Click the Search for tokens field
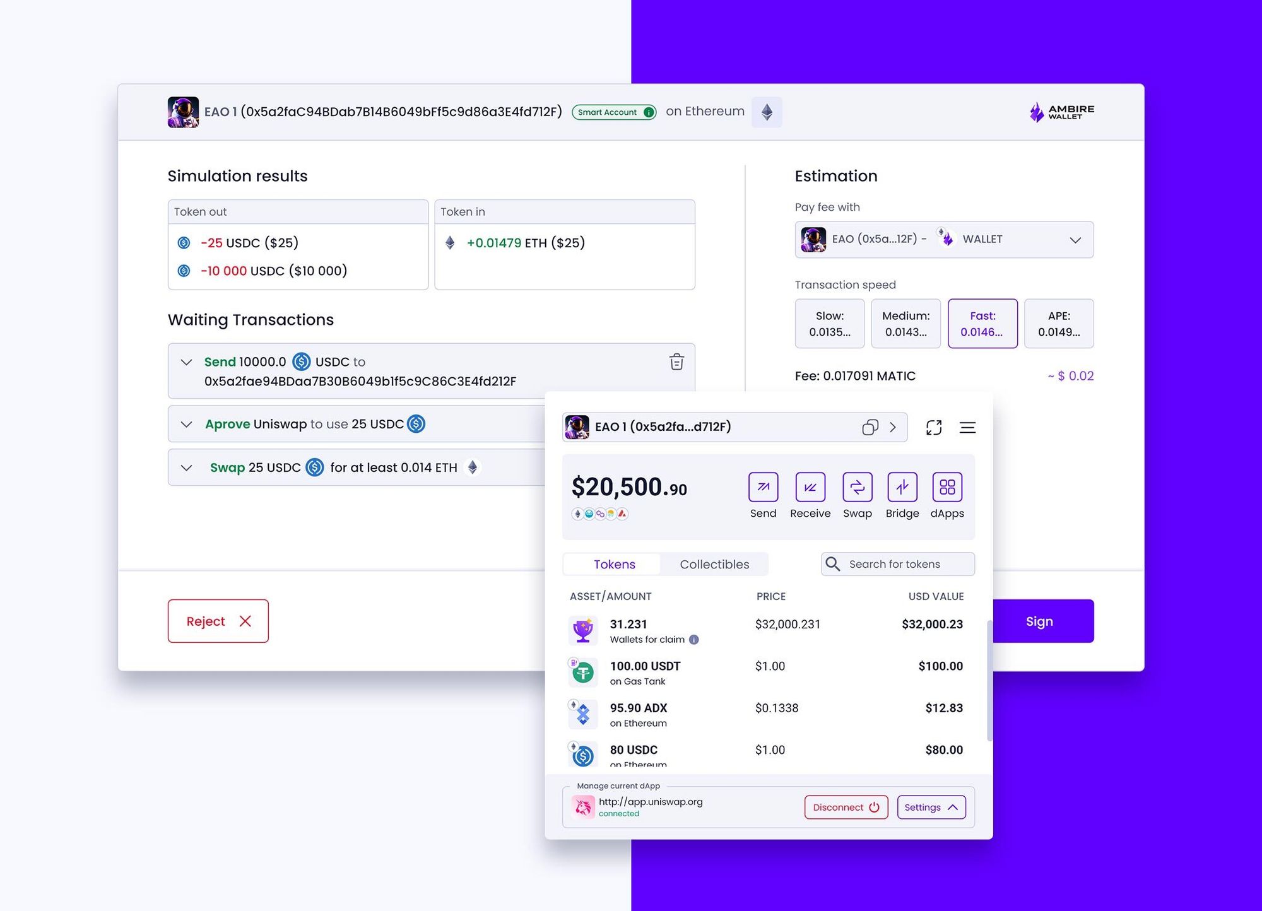The width and height of the screenshot is (1262, 911). (x=898, y=564)
